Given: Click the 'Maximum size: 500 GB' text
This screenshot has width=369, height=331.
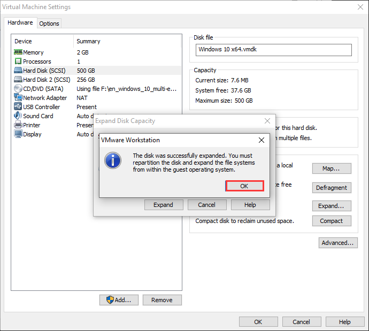Looking at the screenshot, I should click(224, 101).
